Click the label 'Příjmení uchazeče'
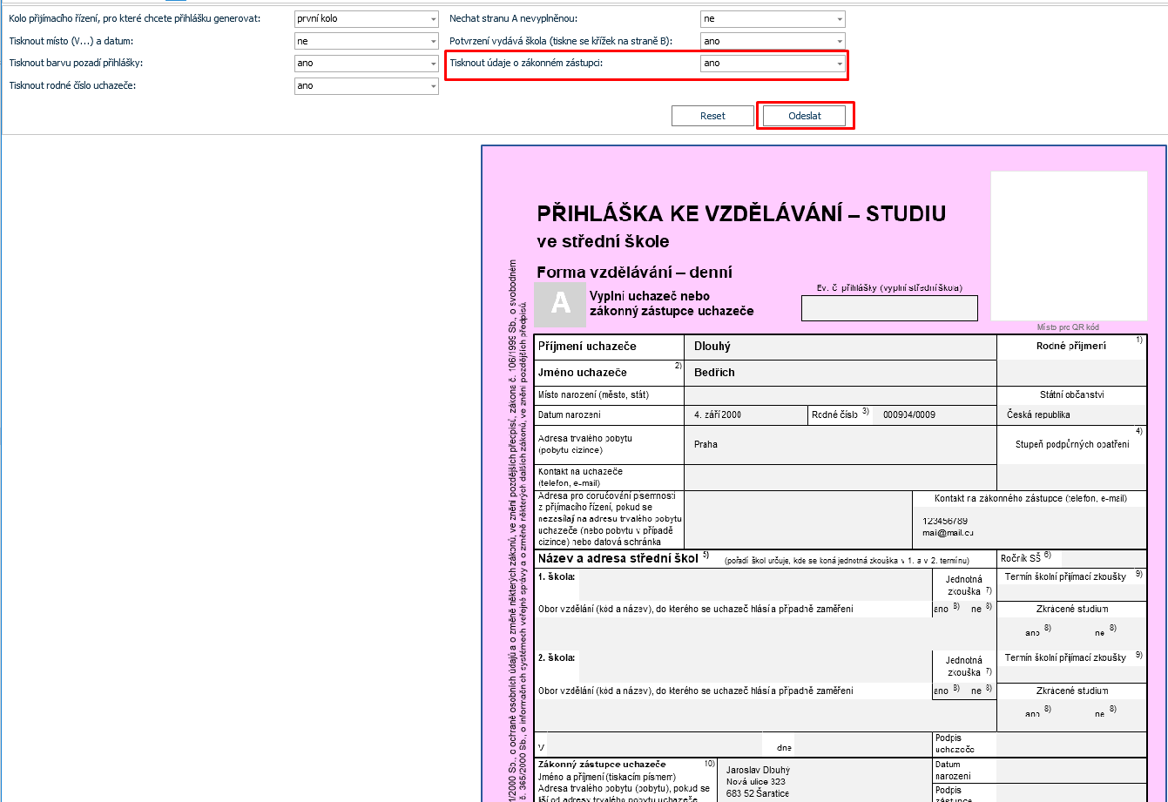The image size is (1168, 802). point(587,347)
